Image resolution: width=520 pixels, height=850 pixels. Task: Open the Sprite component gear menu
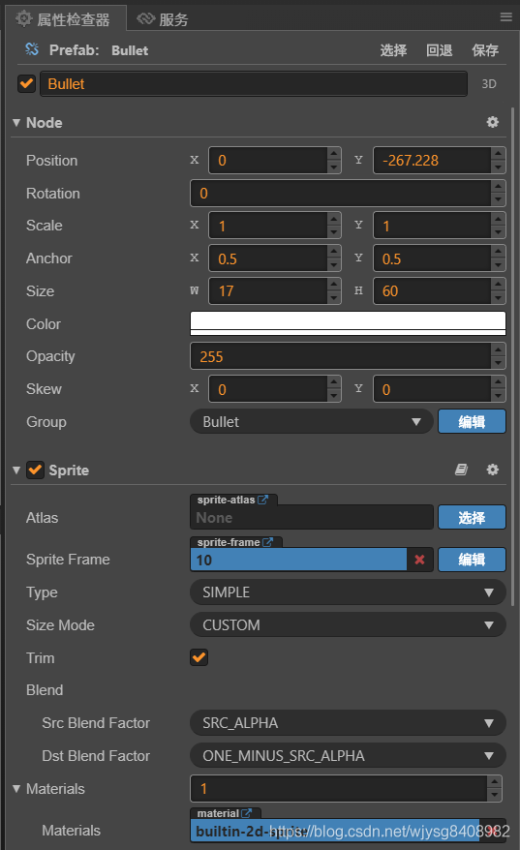[x=492, y=470]
